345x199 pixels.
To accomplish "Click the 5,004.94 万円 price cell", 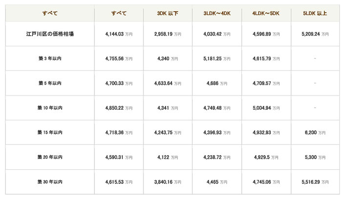I will (x=266, y=108).
